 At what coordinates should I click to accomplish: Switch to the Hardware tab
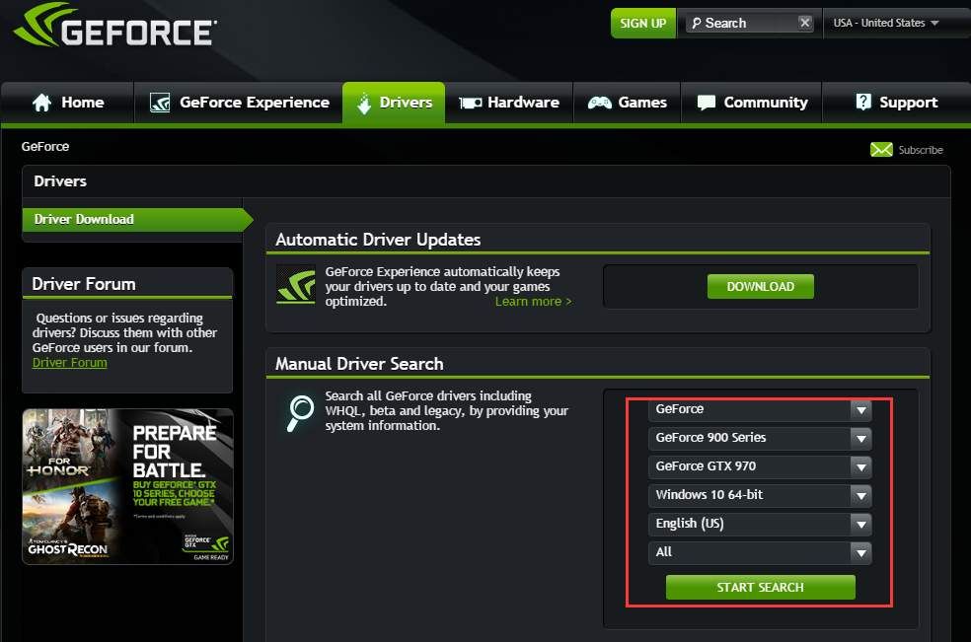509,103
